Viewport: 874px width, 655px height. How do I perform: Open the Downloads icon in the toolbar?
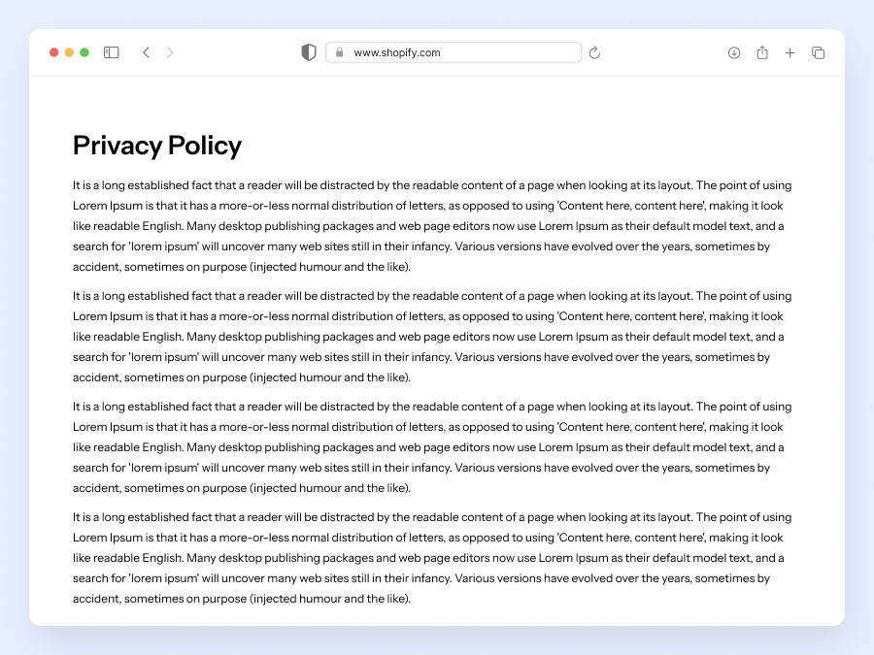(734, 52)
